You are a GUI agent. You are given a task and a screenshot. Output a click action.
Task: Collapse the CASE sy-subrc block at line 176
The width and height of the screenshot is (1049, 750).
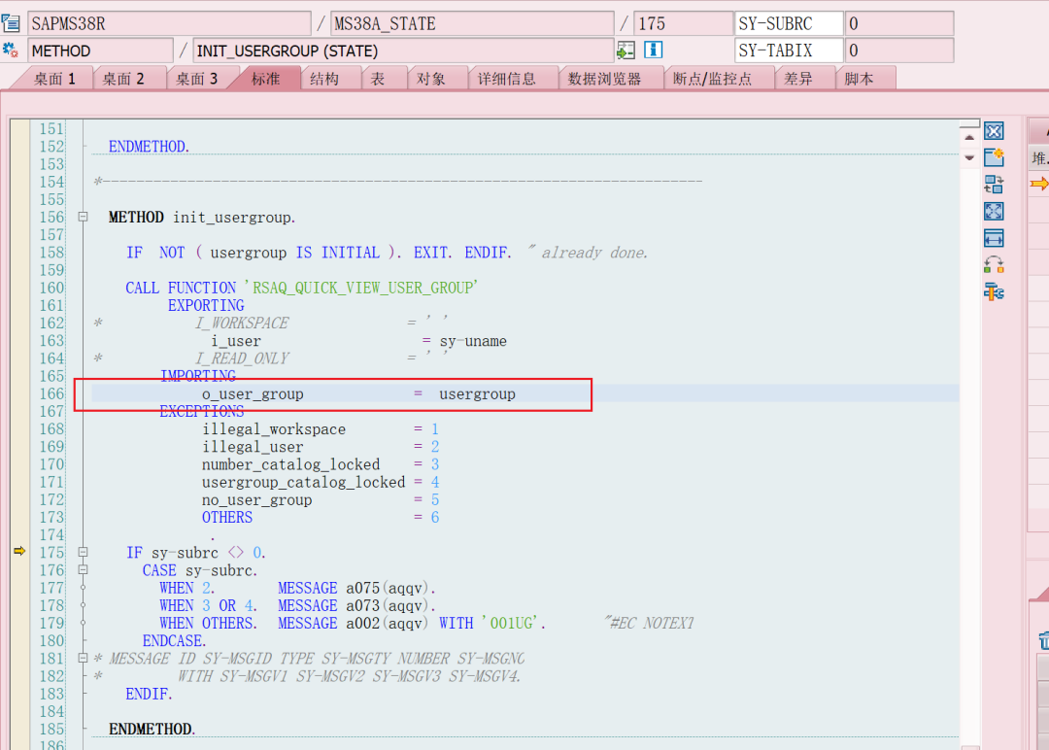(x=83, y=569)
